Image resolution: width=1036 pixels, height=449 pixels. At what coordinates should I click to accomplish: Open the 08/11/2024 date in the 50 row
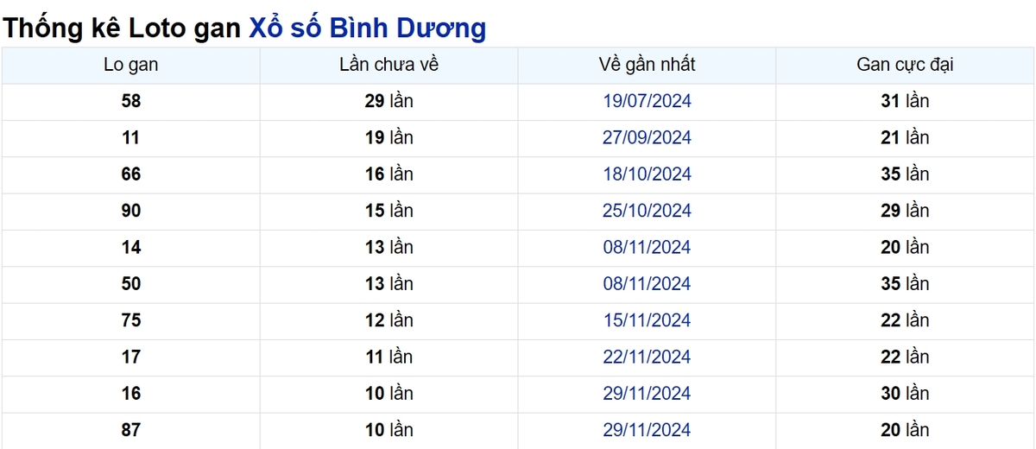647,284
